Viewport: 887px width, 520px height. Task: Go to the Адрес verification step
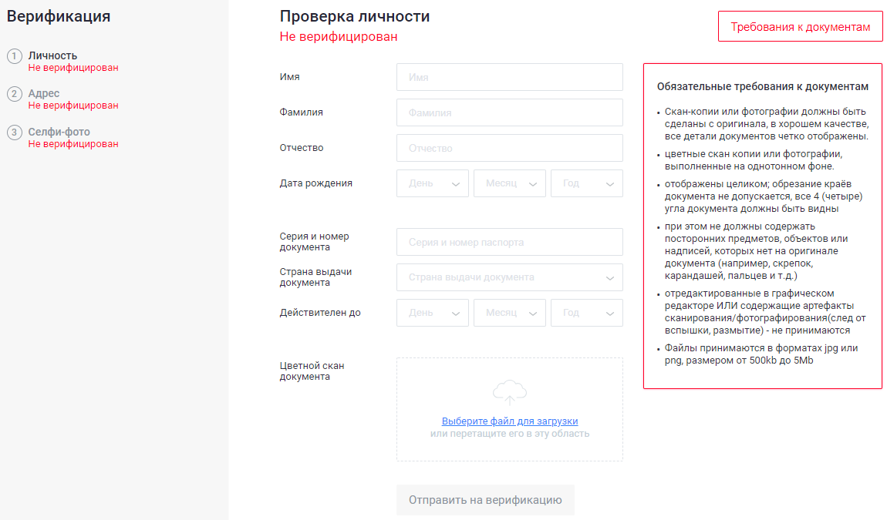click(x=44, y=94)
